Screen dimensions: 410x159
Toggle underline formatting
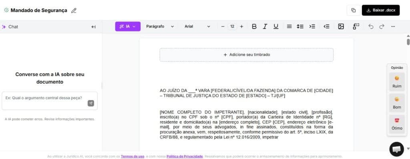coord(276,27)
